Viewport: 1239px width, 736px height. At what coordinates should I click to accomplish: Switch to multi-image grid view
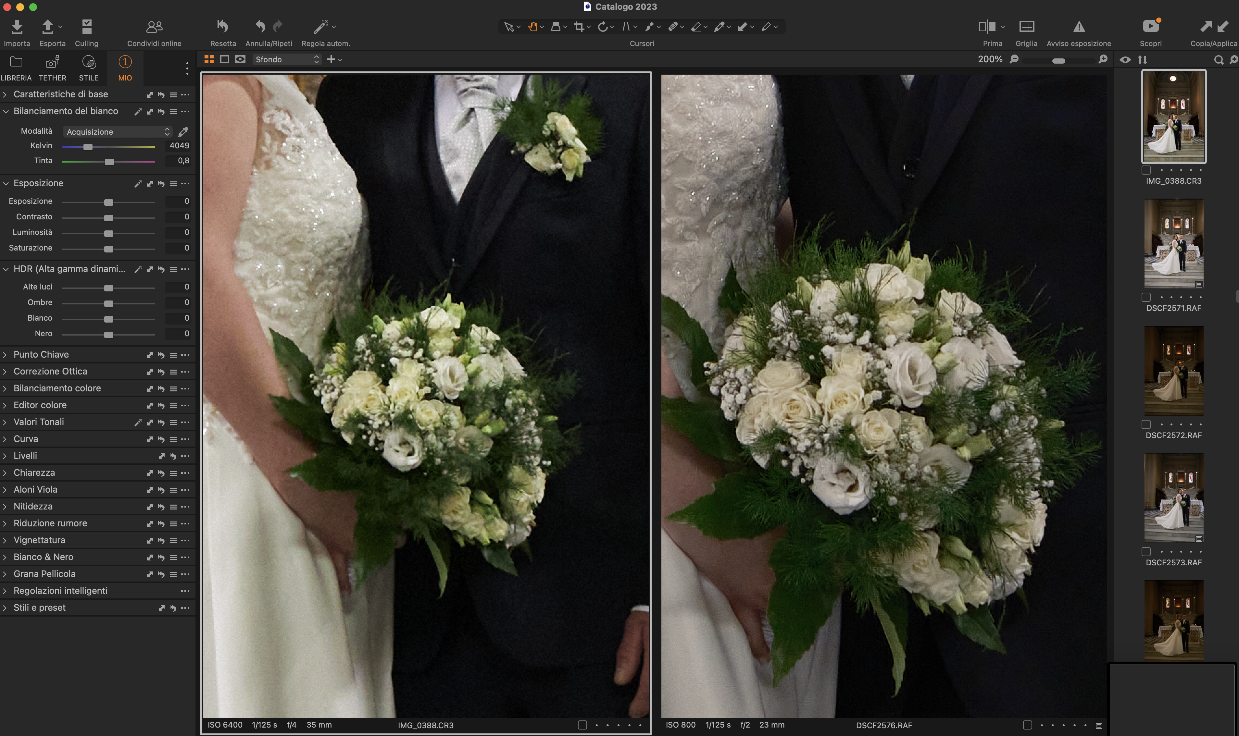[209, 59]
